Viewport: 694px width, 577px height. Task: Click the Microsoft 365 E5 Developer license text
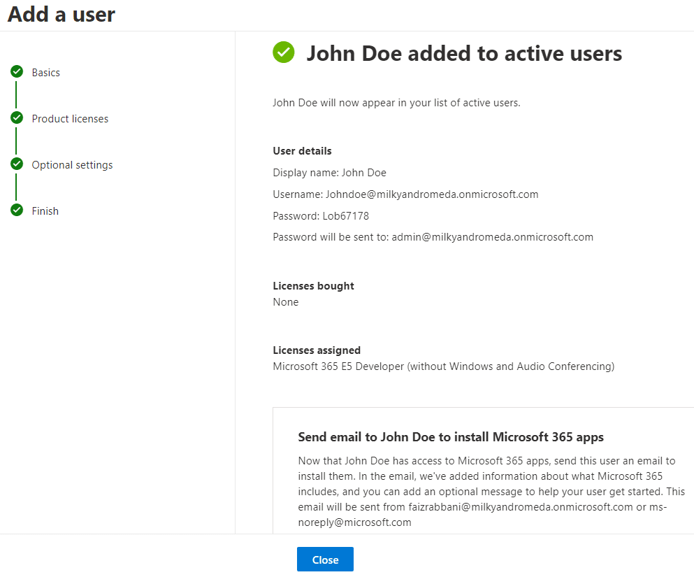[443, 366]
